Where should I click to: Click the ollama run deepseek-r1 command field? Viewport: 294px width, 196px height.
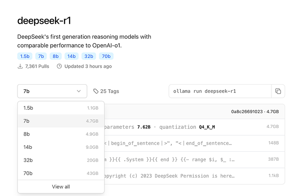pyautogui.click(x=220, y=91)
